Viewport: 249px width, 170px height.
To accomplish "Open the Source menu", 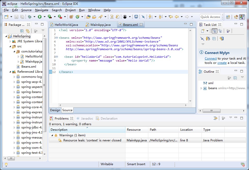I will tap(26, 10).
